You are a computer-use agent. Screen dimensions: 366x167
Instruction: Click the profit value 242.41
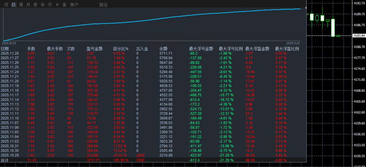[92, 100]
